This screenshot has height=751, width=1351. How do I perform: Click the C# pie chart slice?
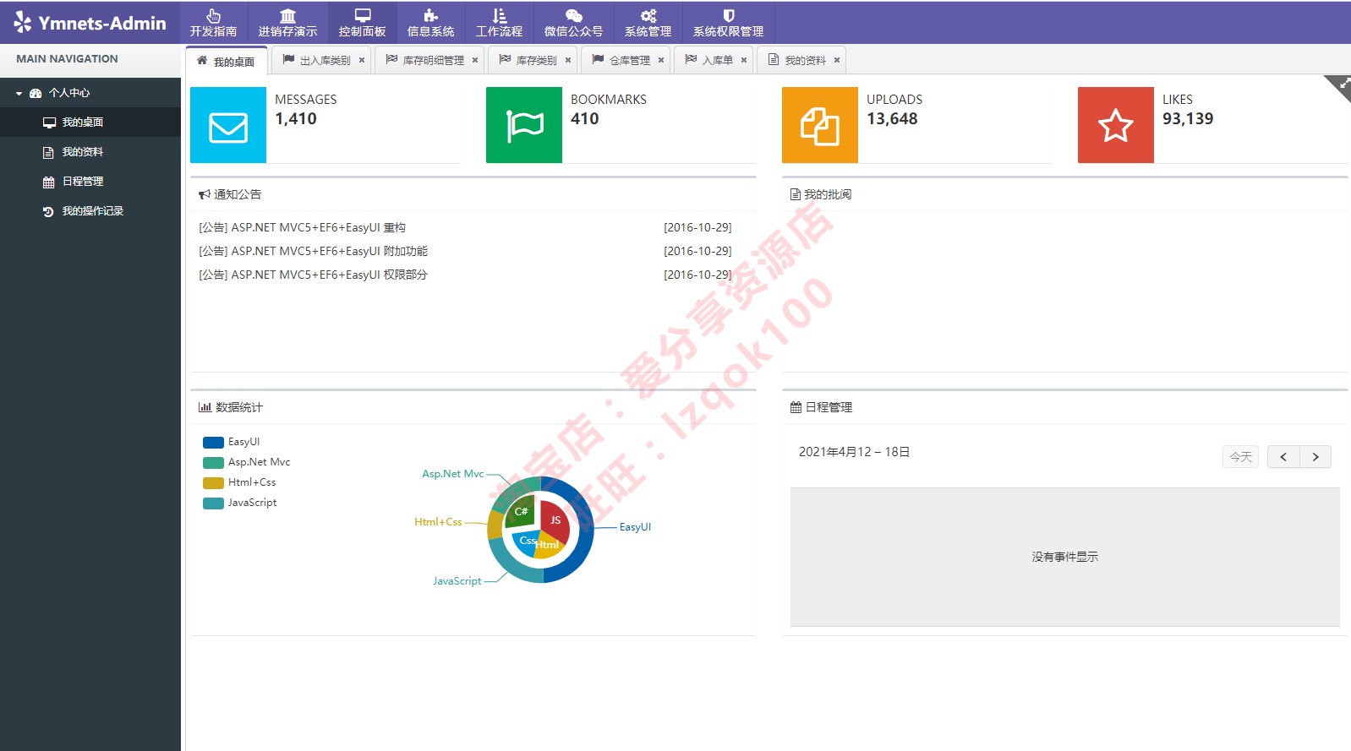click(x=521, y=512)
